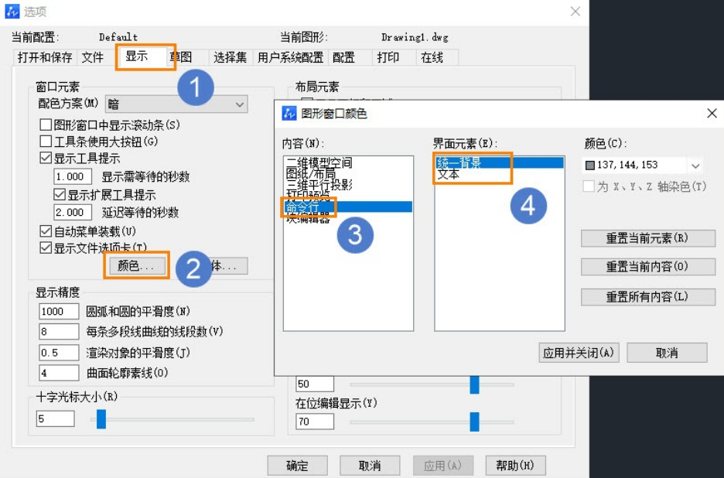Viewport: 724px width, 478px height.
Task: Close the 选项 dialog window
Action: (575, 12)
